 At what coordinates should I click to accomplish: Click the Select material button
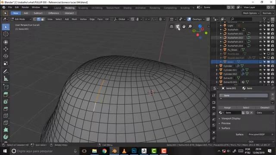[246, 108]
